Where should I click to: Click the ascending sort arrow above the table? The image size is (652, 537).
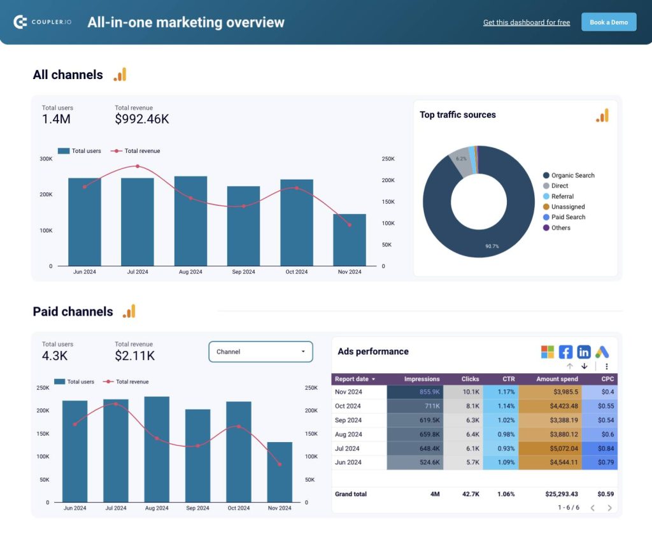tap(570, 366)
